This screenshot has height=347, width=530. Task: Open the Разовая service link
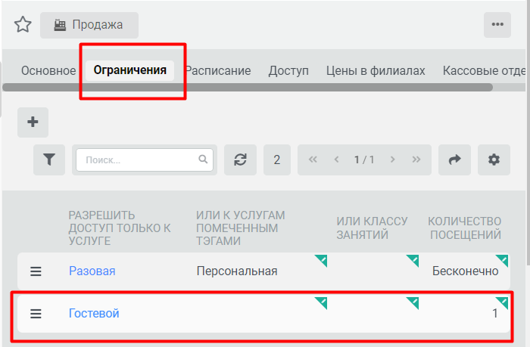tap(92, 271)
